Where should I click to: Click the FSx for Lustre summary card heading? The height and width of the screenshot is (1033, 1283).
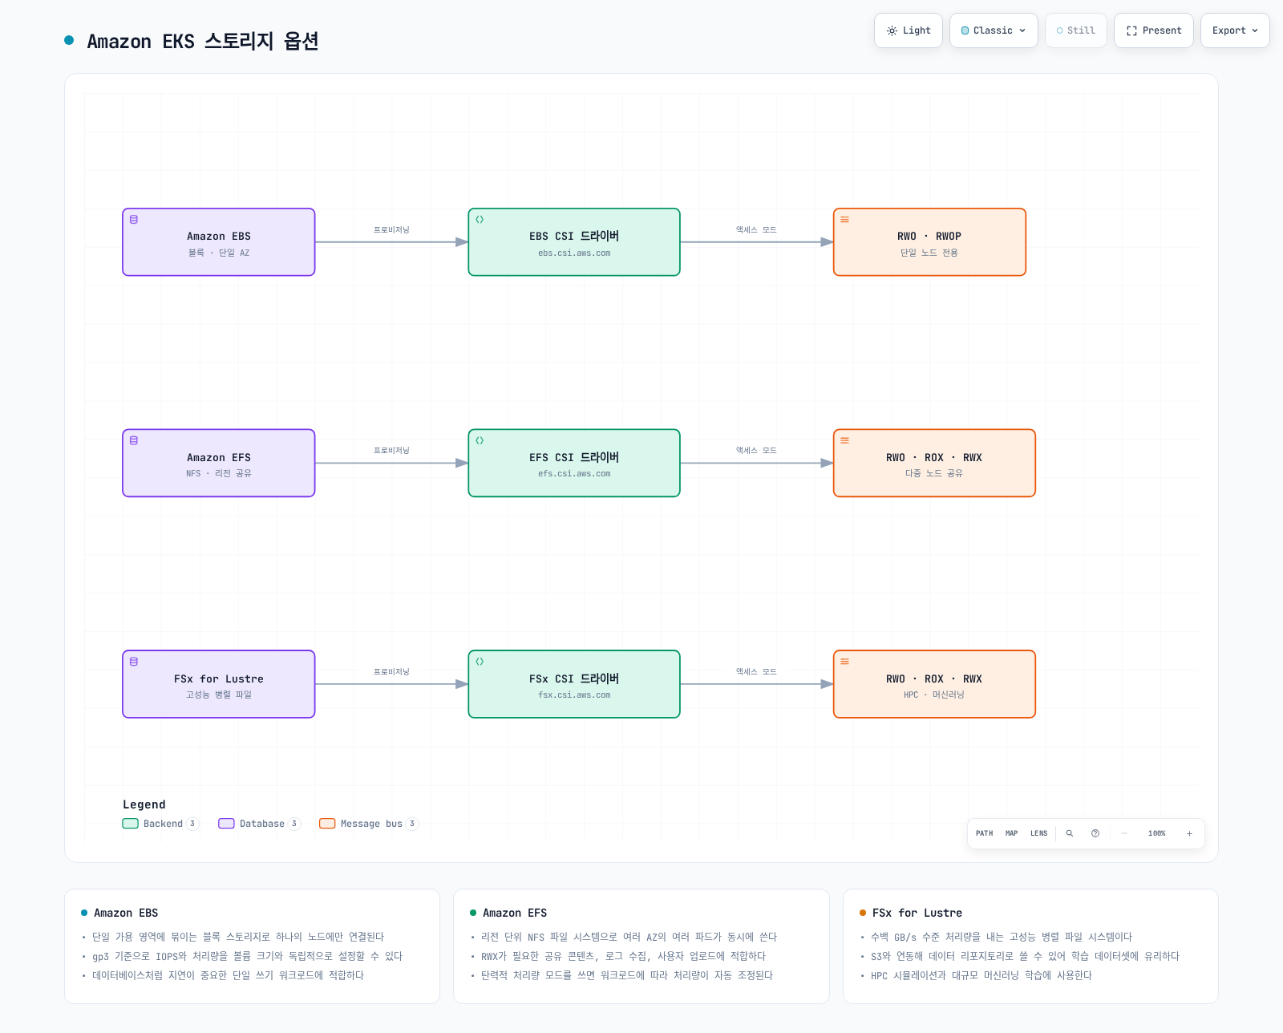(x=917, y=913)
